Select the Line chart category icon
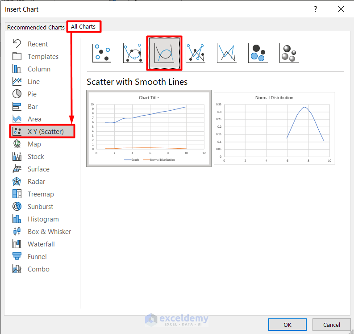This screenshot has width=354, height=334. point(17,81)
